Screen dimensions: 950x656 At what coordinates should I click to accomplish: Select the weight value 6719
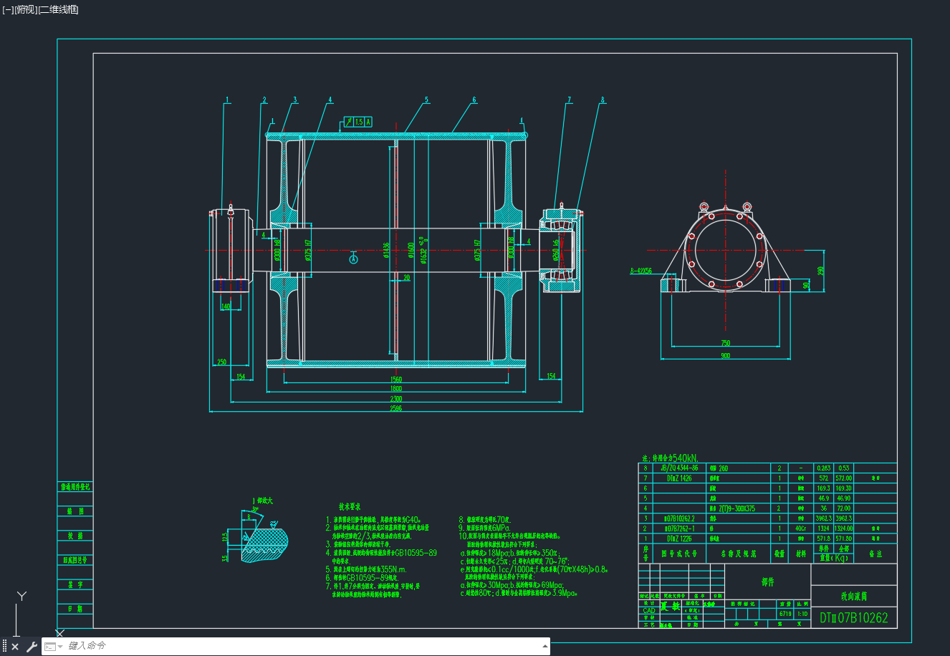point(785,614)
